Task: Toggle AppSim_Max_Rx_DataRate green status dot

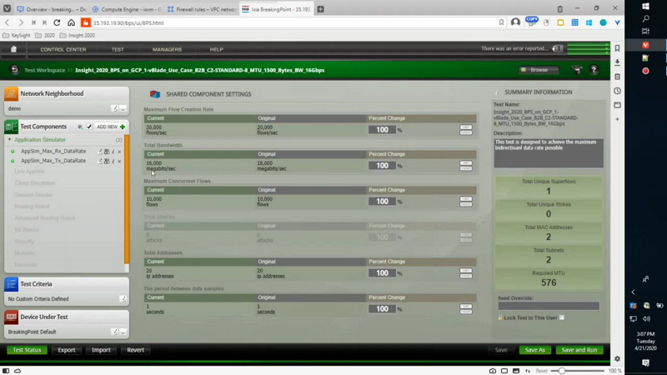Action: point(13,152)
